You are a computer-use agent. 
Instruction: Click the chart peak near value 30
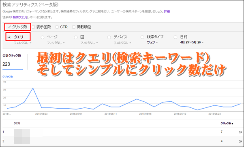(33, 88)
